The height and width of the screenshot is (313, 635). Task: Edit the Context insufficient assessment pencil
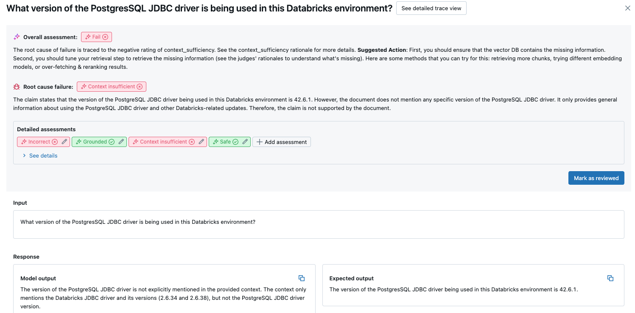(x=201, y=142)
